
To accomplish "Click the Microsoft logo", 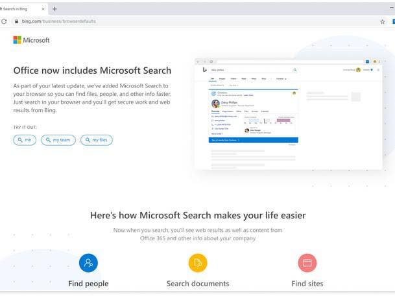I will 31,40.
